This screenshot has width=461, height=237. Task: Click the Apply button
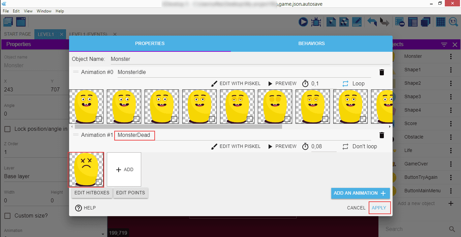click(x=379, y=208)
